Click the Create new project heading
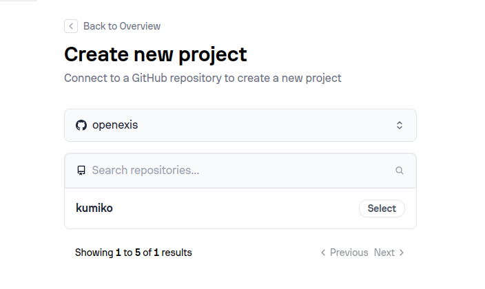The height and width of the screenshot is (289, 485). click(x=156, y=54)
